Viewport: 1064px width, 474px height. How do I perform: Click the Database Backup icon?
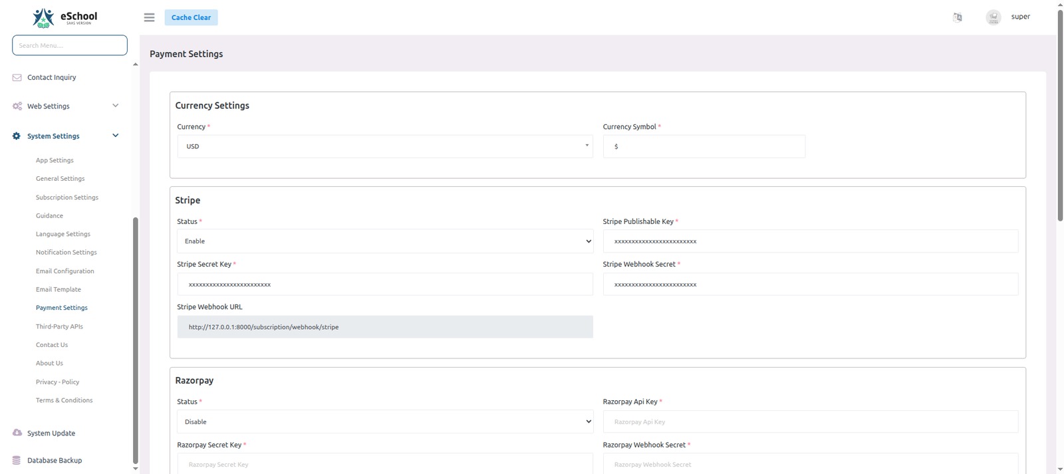coord(17,460)
